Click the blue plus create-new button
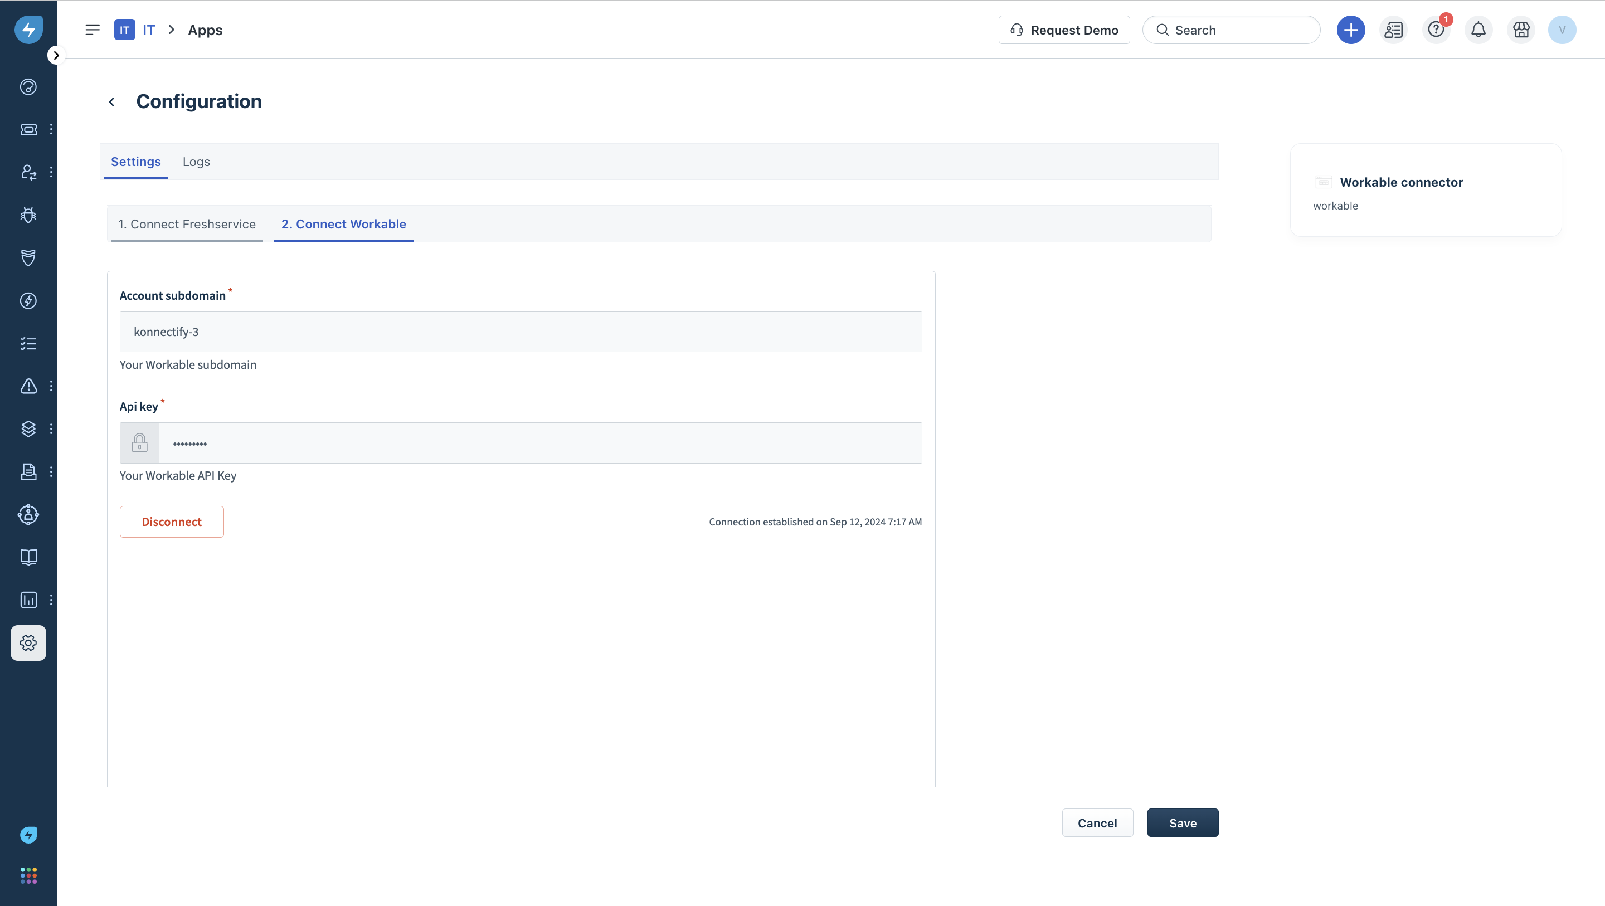 (1350, 30)
